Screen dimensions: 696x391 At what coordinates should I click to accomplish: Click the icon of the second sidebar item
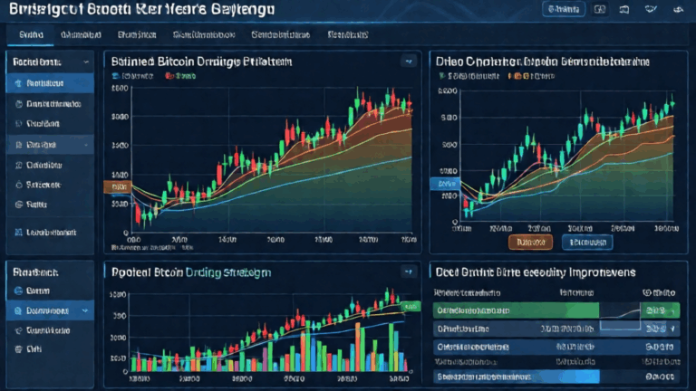pos(18,103)
